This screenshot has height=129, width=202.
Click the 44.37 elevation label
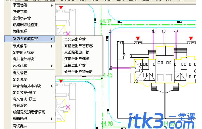(x=105, y=21)
